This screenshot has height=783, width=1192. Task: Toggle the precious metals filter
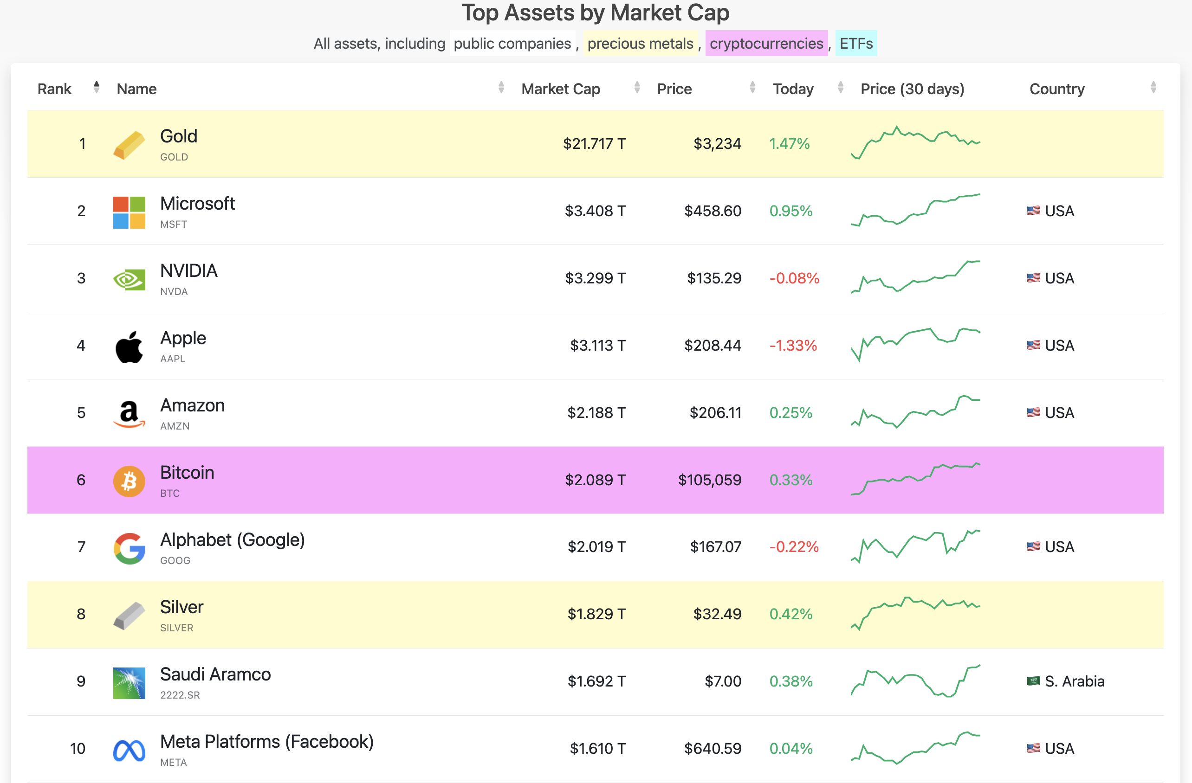pyautogui.click(x=640, y=44)
